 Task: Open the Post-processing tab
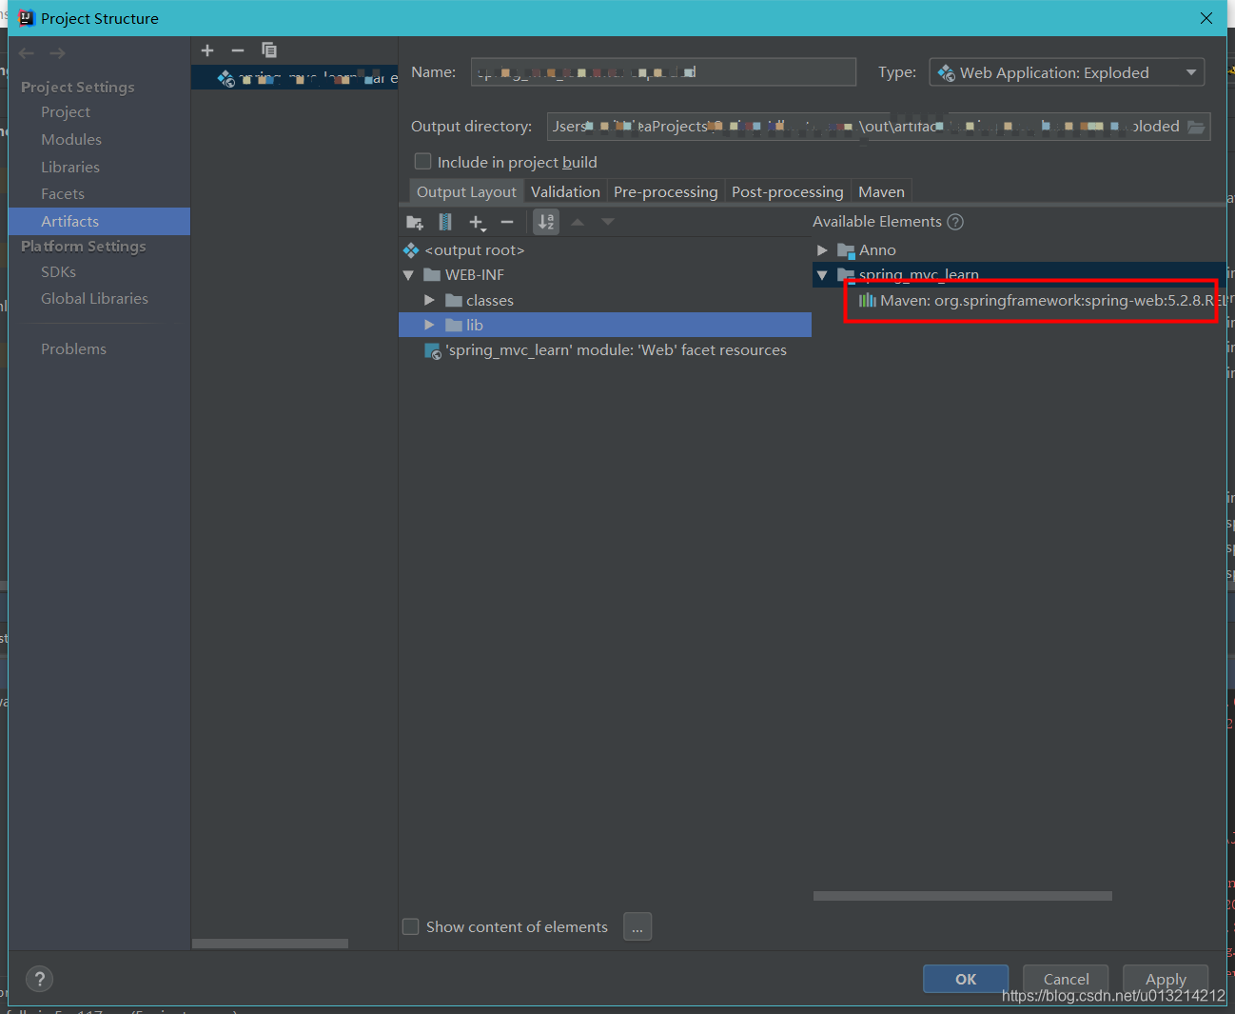coord(787,190)
